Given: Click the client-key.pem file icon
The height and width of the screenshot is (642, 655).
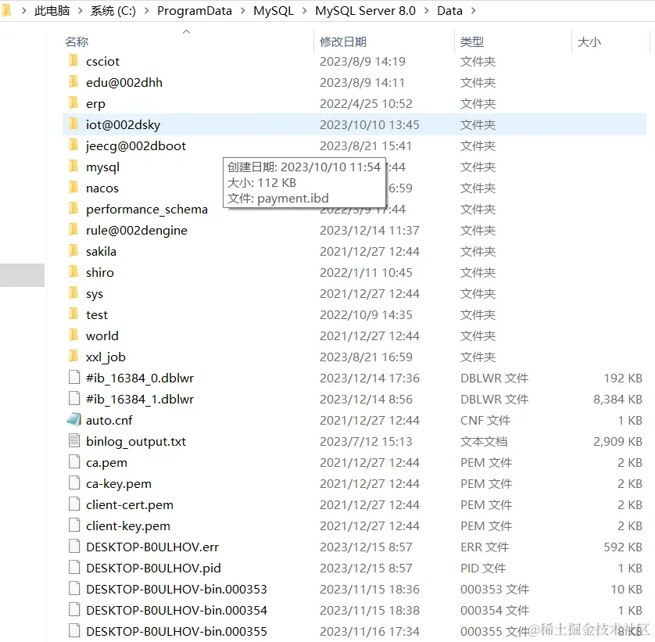Looking at the screenshot, I should 74,525.
